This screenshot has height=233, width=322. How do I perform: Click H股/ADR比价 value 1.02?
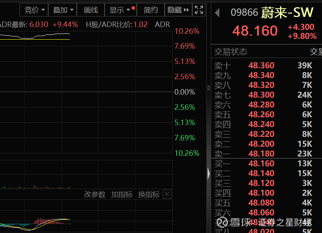coord(141,25)
